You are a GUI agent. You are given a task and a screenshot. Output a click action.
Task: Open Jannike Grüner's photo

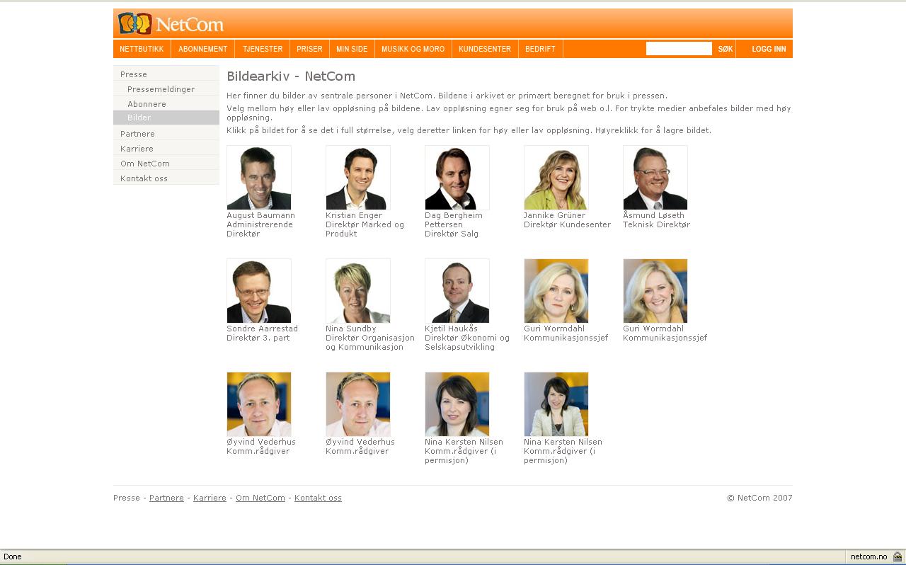556,178
